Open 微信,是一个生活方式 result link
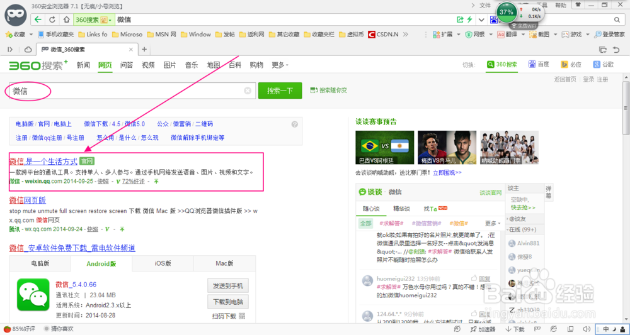 click(43, 162)
